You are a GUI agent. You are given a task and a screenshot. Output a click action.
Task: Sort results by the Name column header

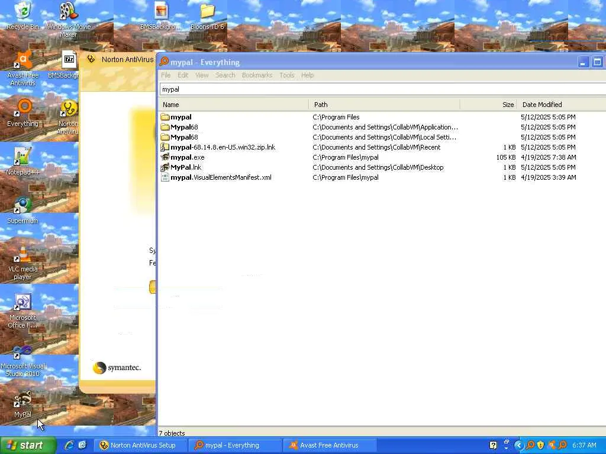(x=233, y=105)
